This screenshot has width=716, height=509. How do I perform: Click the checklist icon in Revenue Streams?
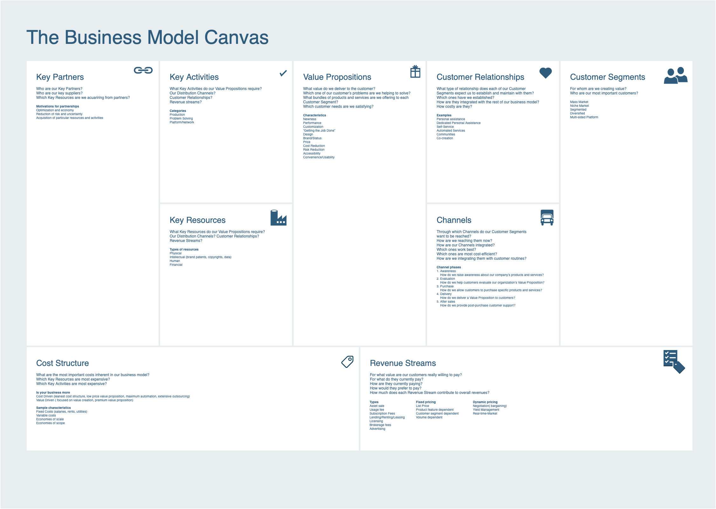674,362
